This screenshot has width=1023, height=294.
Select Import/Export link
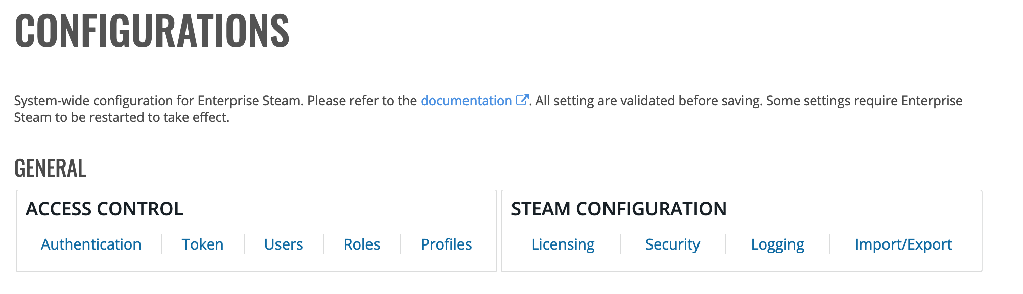point(903,244)
